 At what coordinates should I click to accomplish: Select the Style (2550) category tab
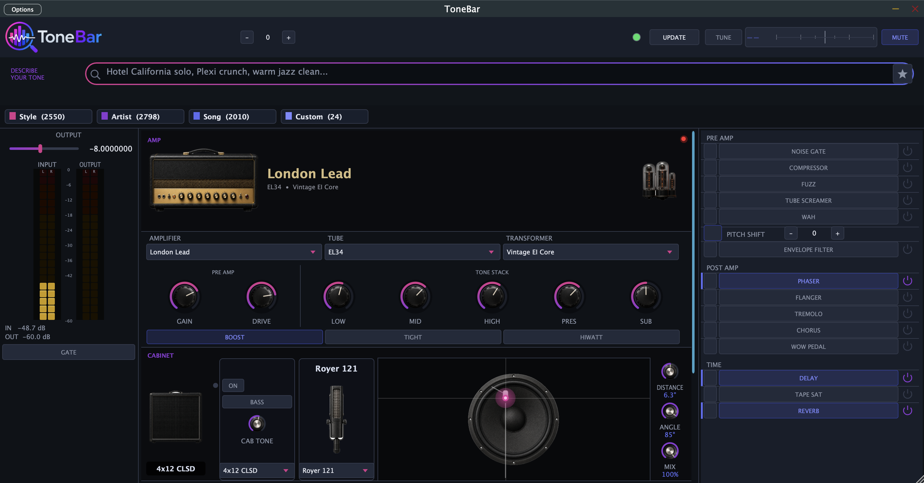click(x=49, y=116)
